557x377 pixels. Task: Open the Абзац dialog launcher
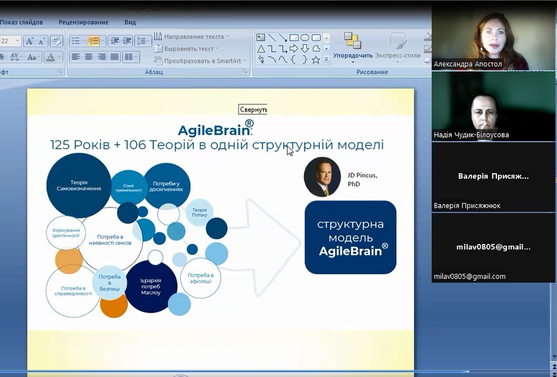(x=245, y=72)
